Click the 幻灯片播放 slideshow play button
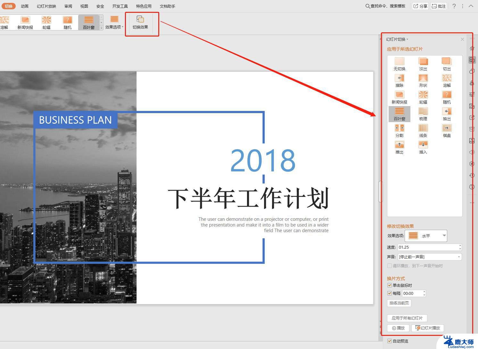This screenshot has width=478, height=349. click(x=427, y=328)
